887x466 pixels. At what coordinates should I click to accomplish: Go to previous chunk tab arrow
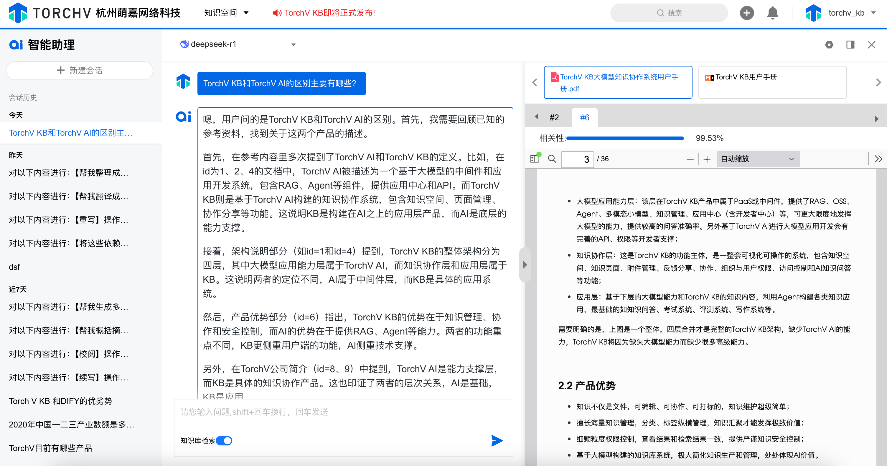(x=536, y=117)
